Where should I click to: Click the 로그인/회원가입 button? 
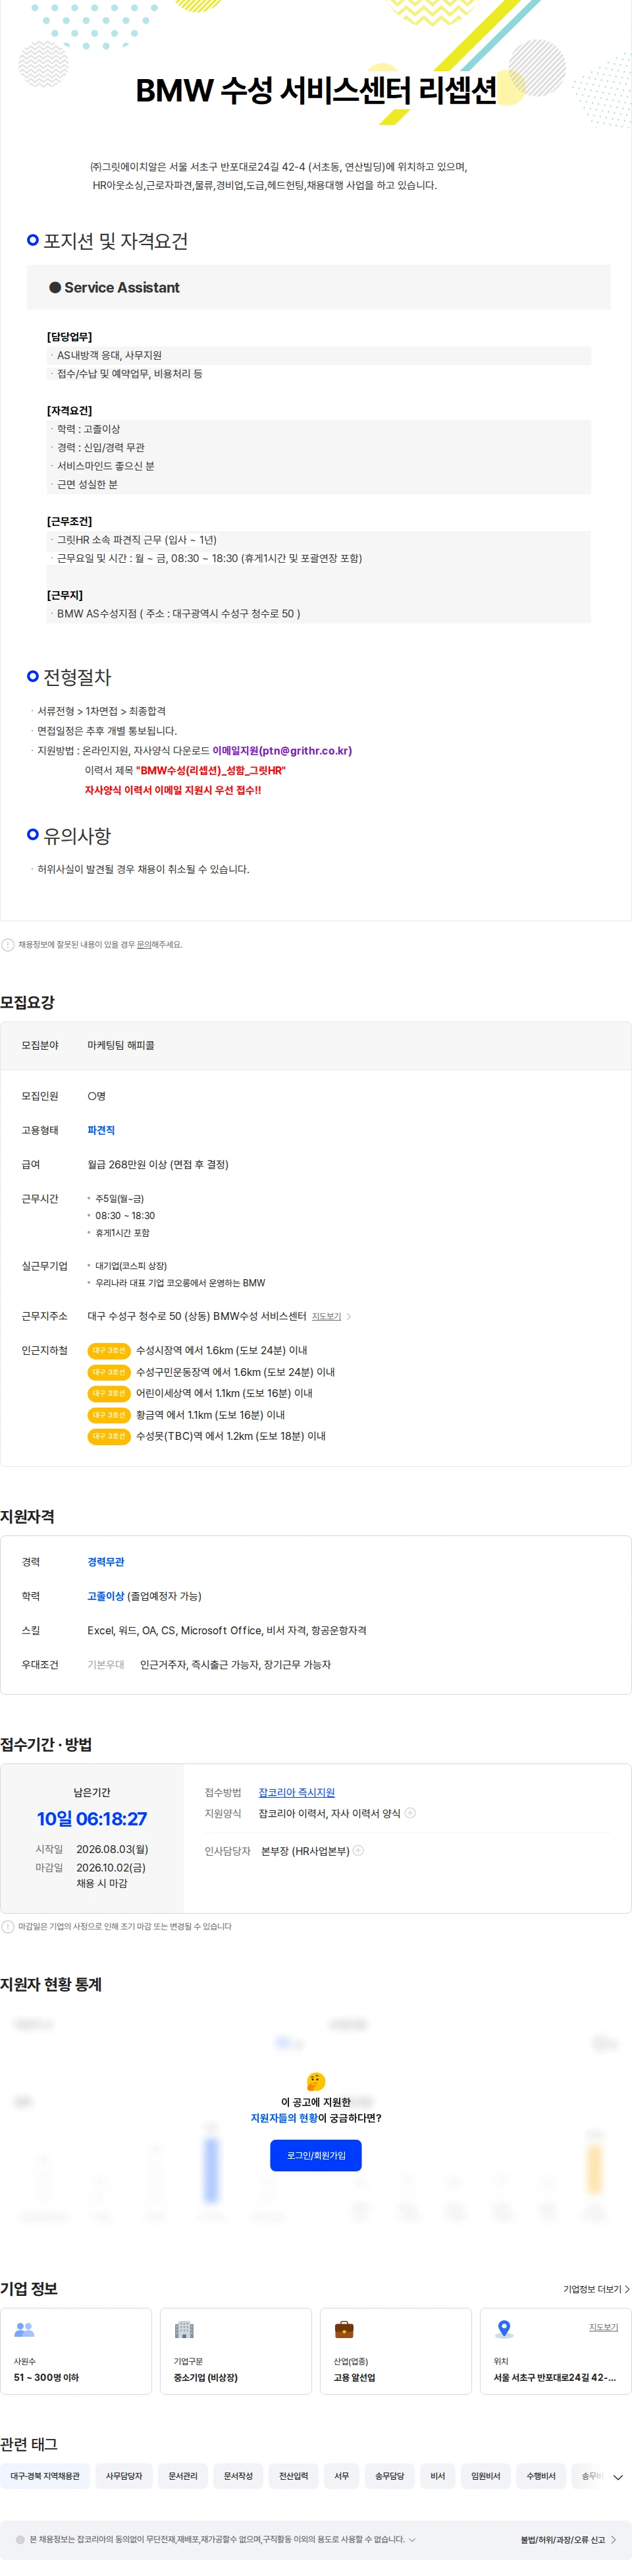(x=315, y=2156)
